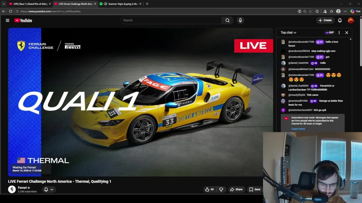Click the Copilot mode icon in address bar

tap(299, 11)
